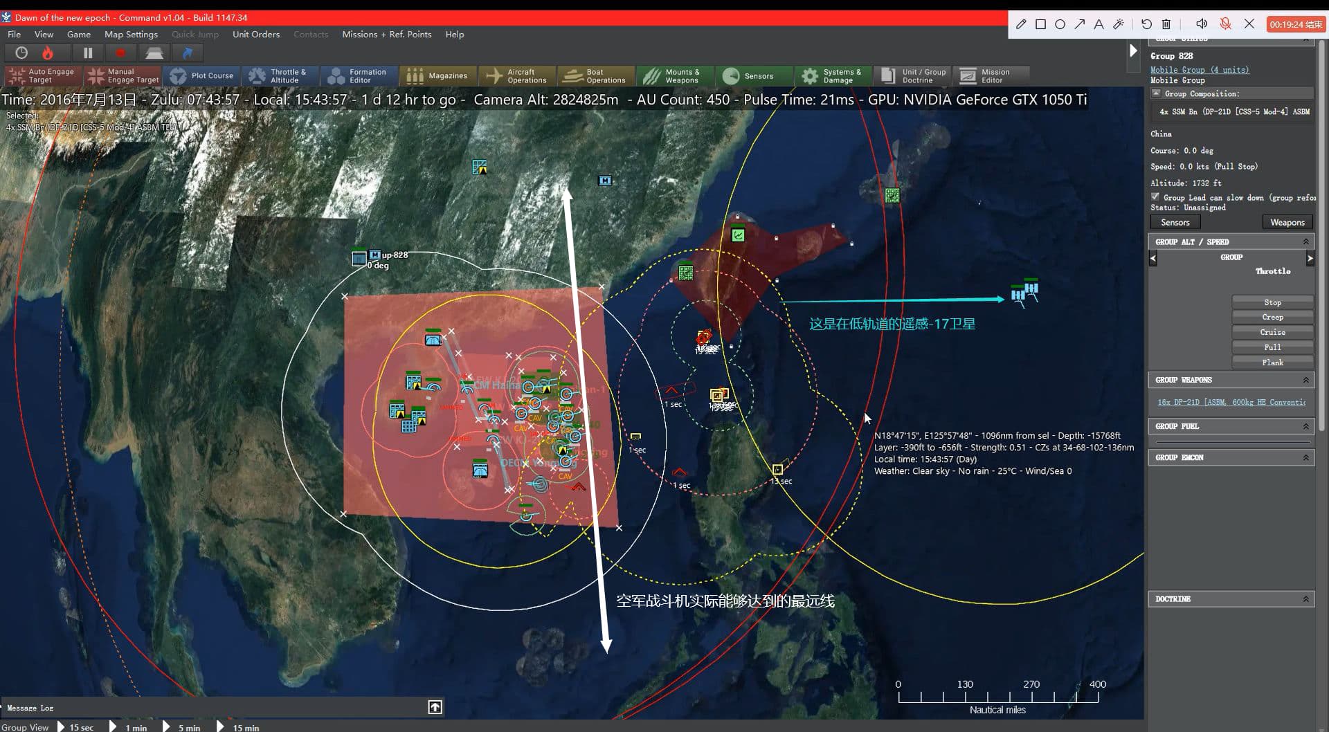Select the recorder pencil draw tool
Image resolution: width=1329 pixels, height=732 pixels.
tap(1021, 24)
